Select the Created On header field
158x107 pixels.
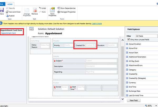tap(85, 45)
